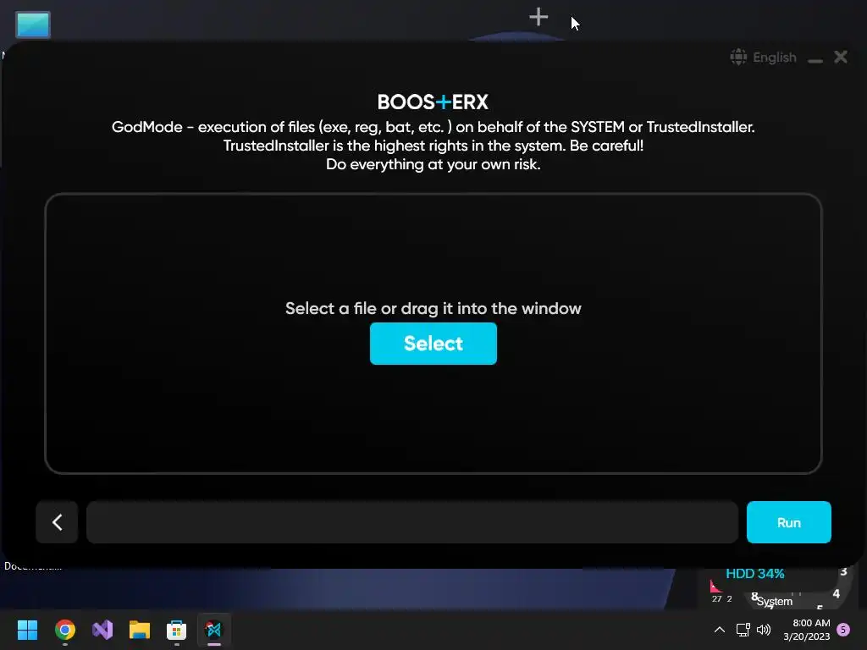
Task: Click the plus icon above window
Action: tap(538, 17)
